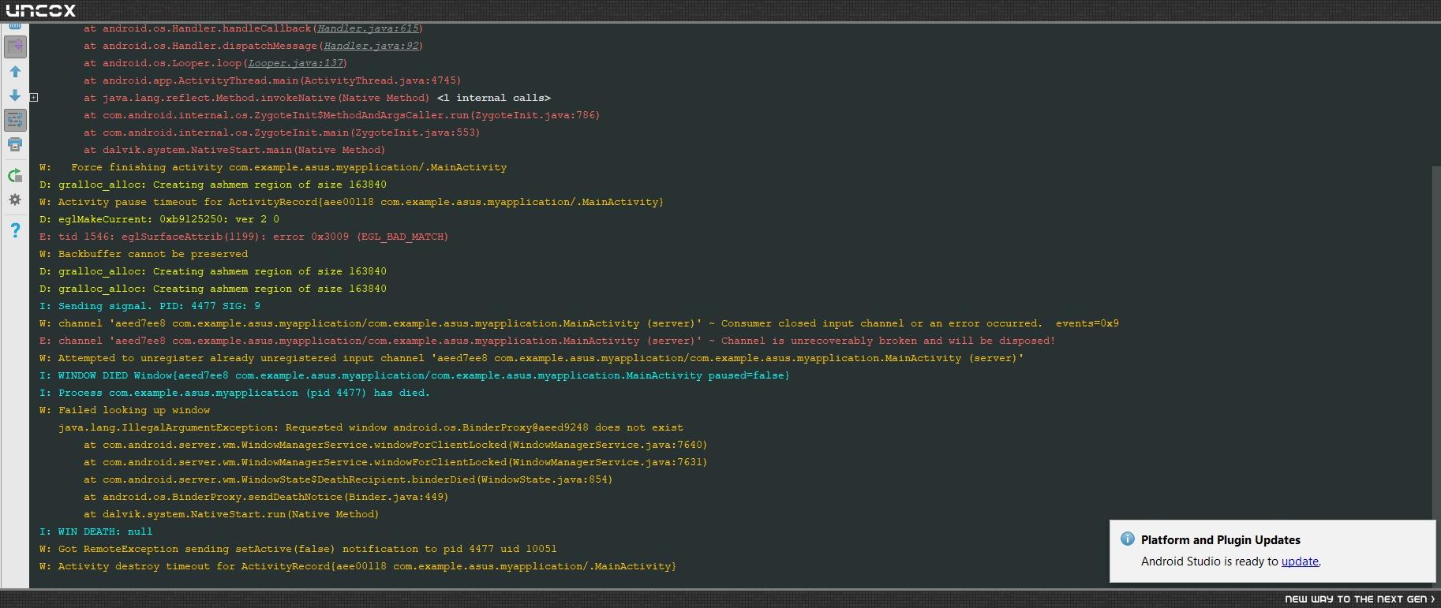Select 'Activity destroy timeout' warning line

coord(357,566)
